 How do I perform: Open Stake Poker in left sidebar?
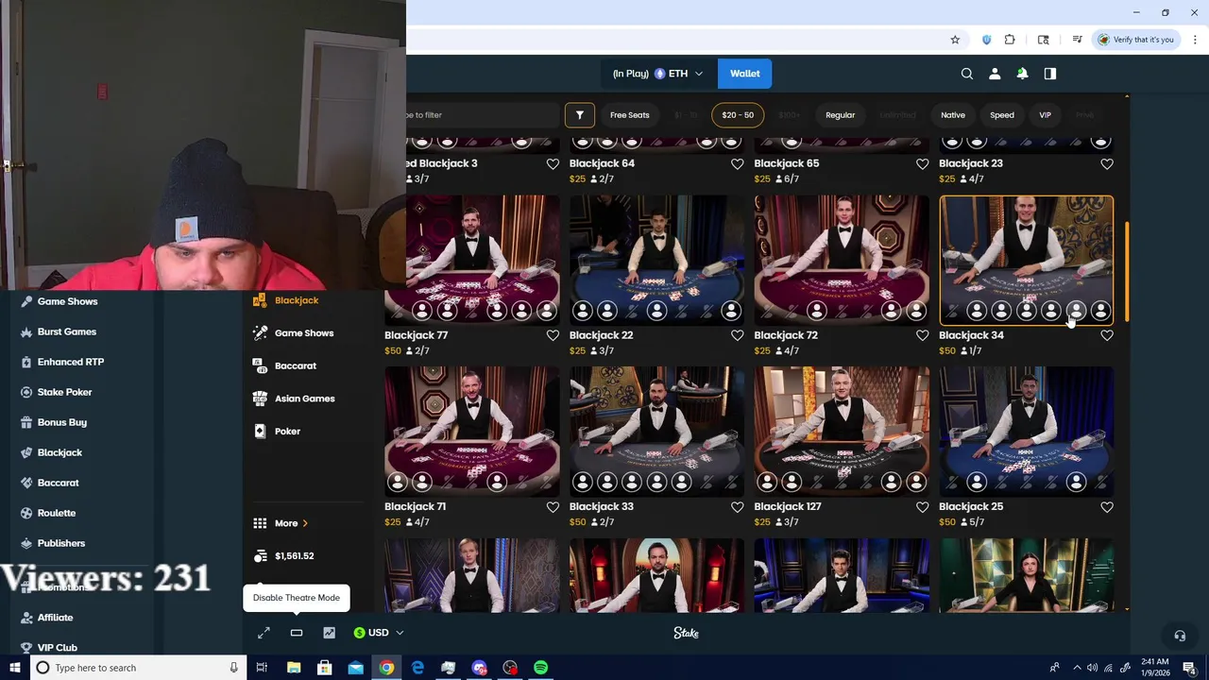(64, 392)
